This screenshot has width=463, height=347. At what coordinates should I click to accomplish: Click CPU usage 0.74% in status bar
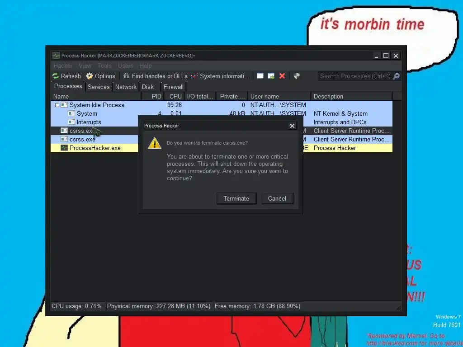(x=76, y=306)
